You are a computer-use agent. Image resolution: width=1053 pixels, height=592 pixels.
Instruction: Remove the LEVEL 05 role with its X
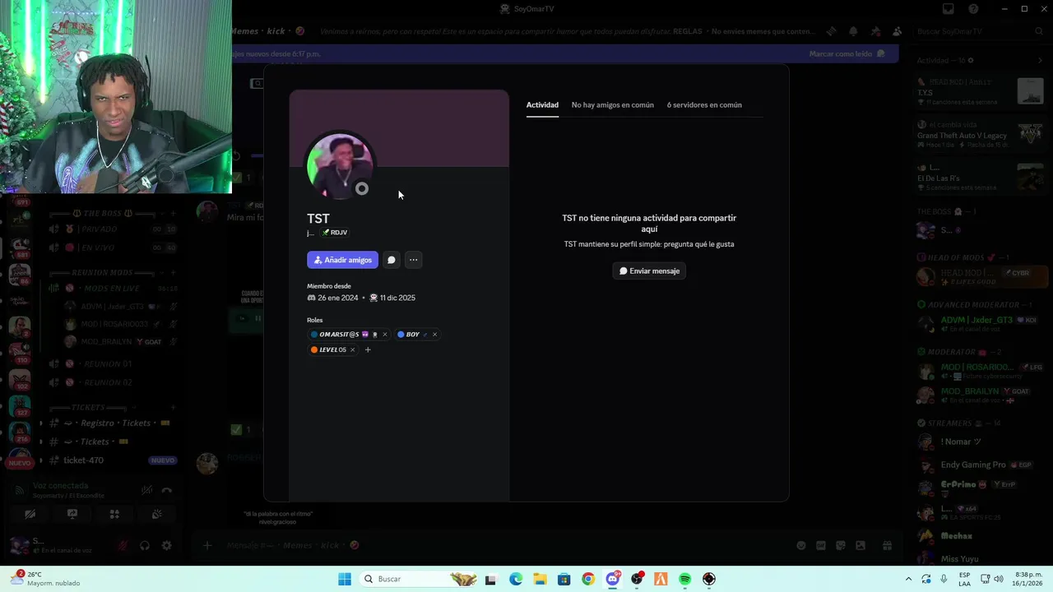tap(352, 350)
